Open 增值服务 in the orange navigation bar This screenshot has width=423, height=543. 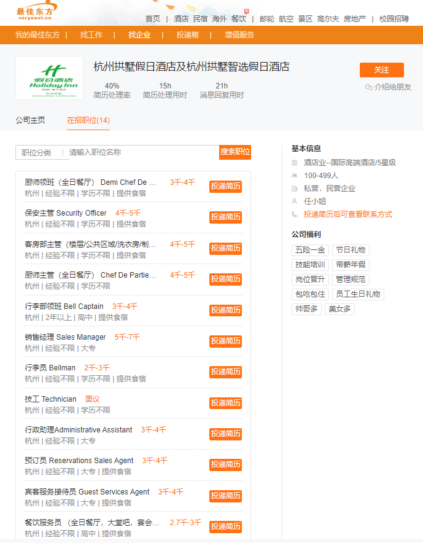pyautogui.click(x=239, y=35)
